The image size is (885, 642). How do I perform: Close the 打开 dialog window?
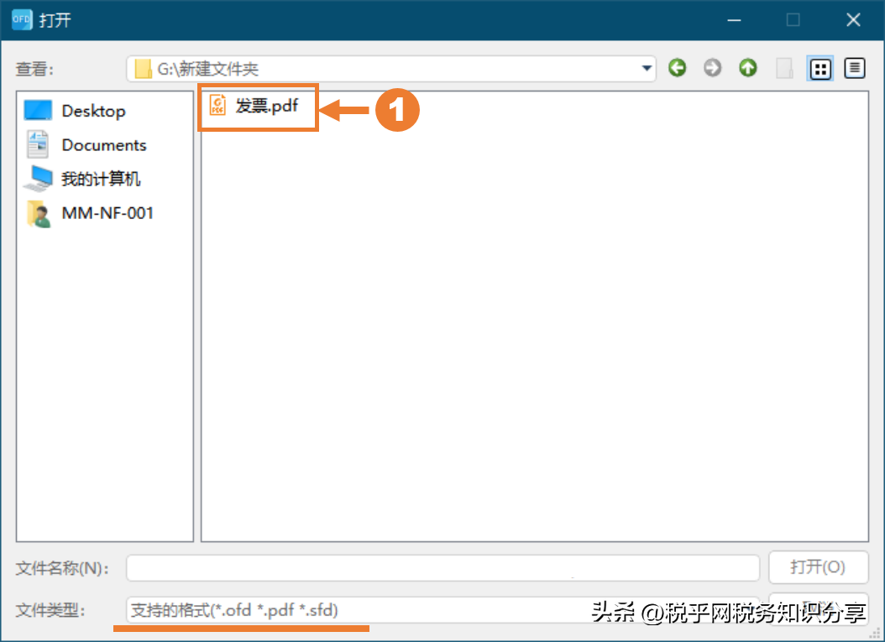click(853, 20)
